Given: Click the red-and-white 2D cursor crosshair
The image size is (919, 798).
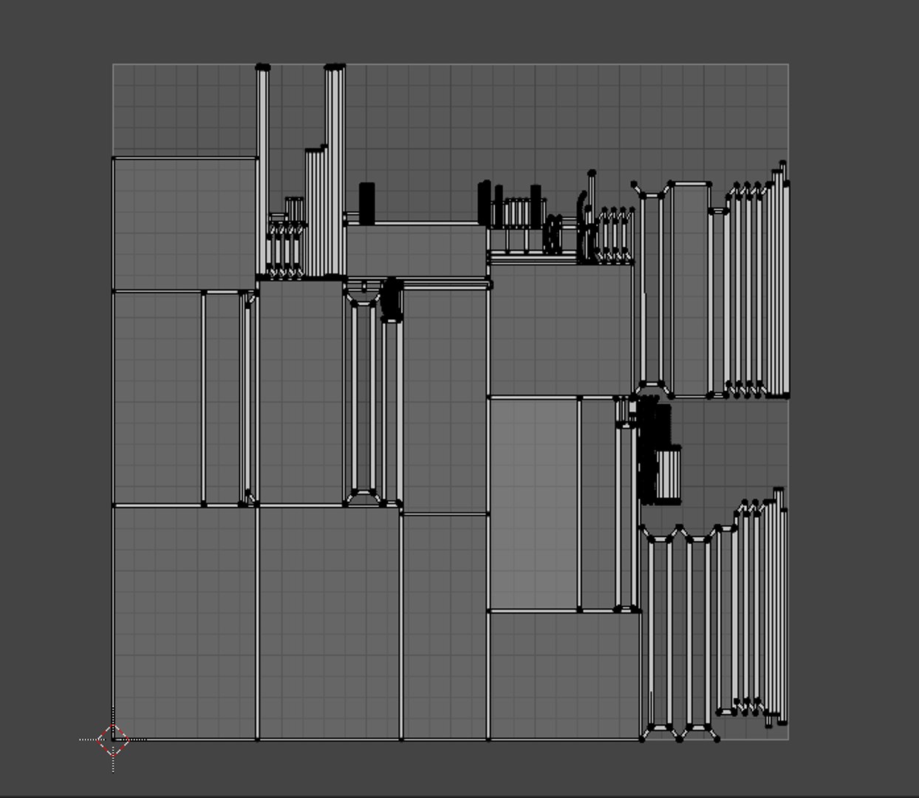Looking at the screenshot, I should 113,739.
